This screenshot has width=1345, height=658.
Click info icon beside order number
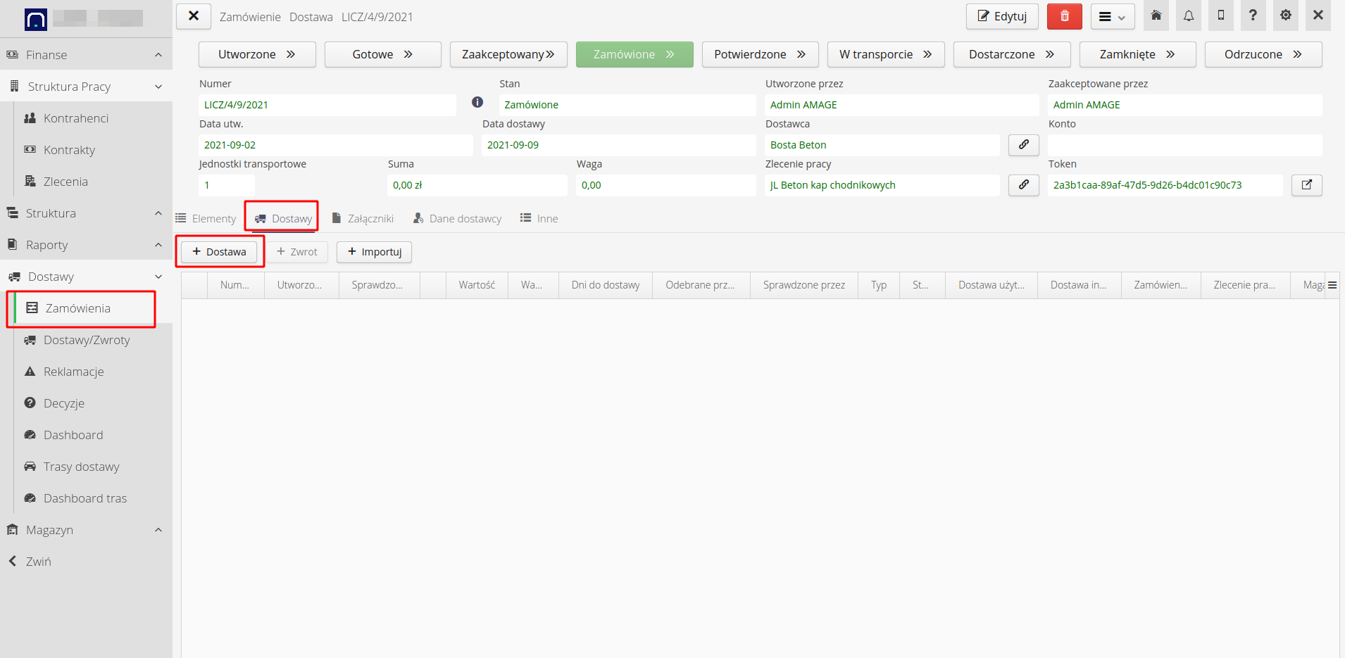point(477,103)
